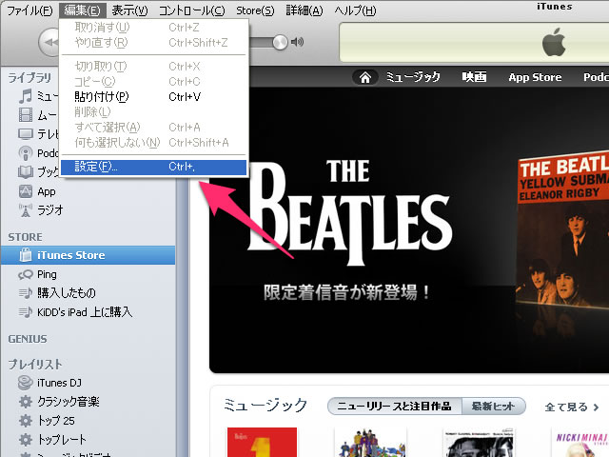Click the iTunes Store shopping bag icon
Screen dimensions: 609x457
(x=26, y=255)
